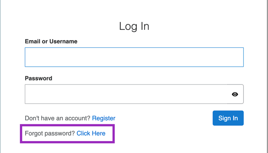Create an account through Register
Screen dimensions: 268x153
click(104, 118)
